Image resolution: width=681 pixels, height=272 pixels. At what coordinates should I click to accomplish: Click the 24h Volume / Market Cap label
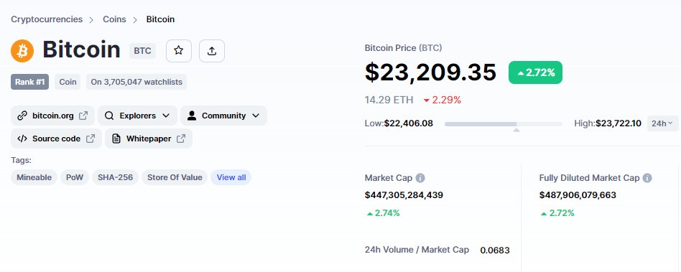(417, 250)
